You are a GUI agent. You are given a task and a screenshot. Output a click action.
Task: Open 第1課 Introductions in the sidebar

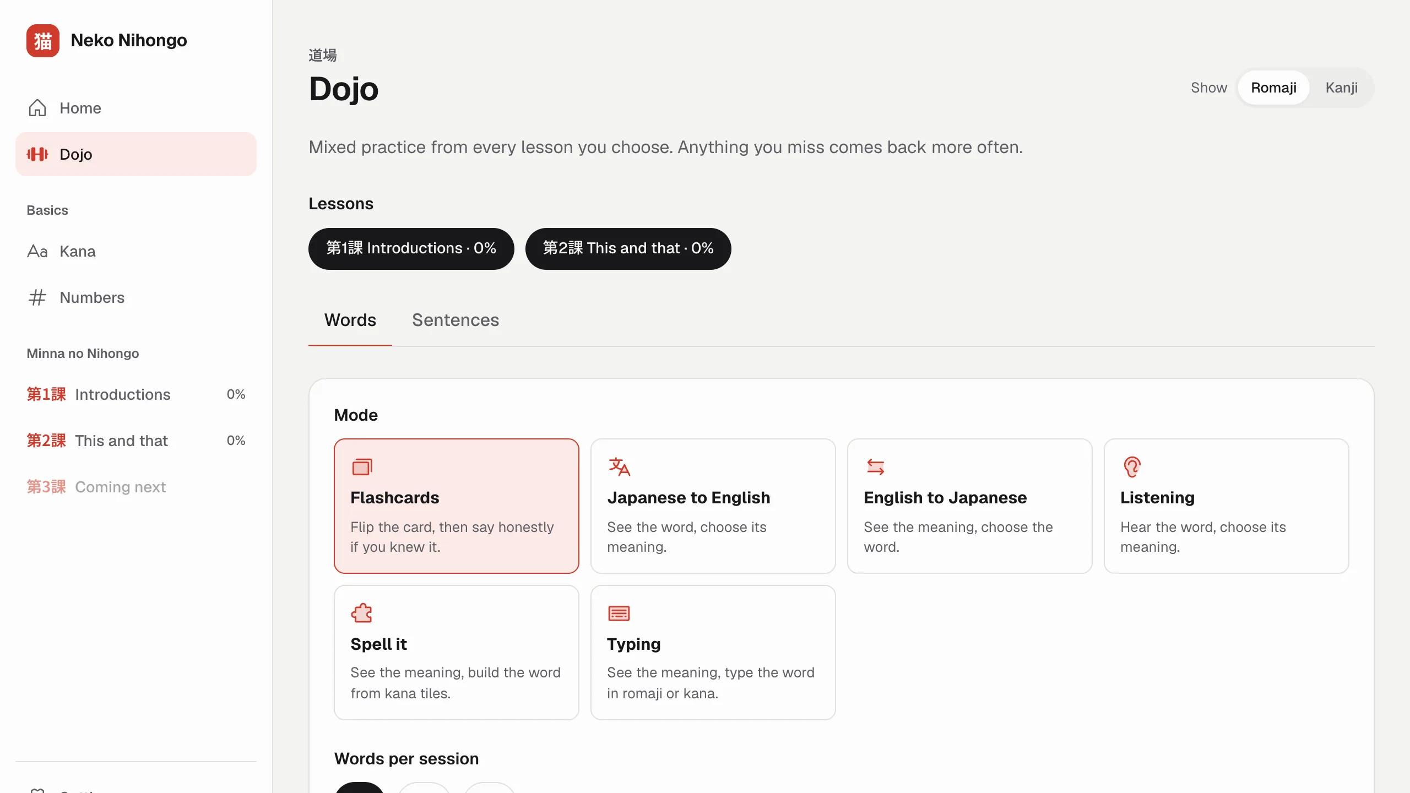pos(136,394)
